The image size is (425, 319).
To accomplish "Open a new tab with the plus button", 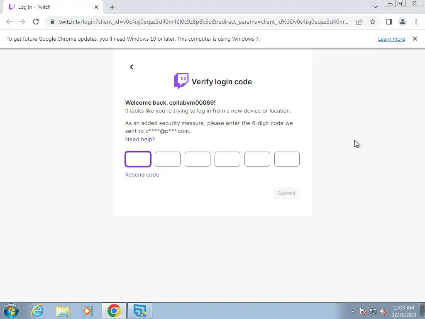I will coord(112,7).
